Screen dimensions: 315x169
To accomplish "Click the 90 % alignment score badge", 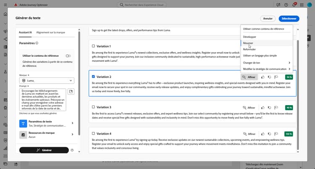I will coord(289,108).
